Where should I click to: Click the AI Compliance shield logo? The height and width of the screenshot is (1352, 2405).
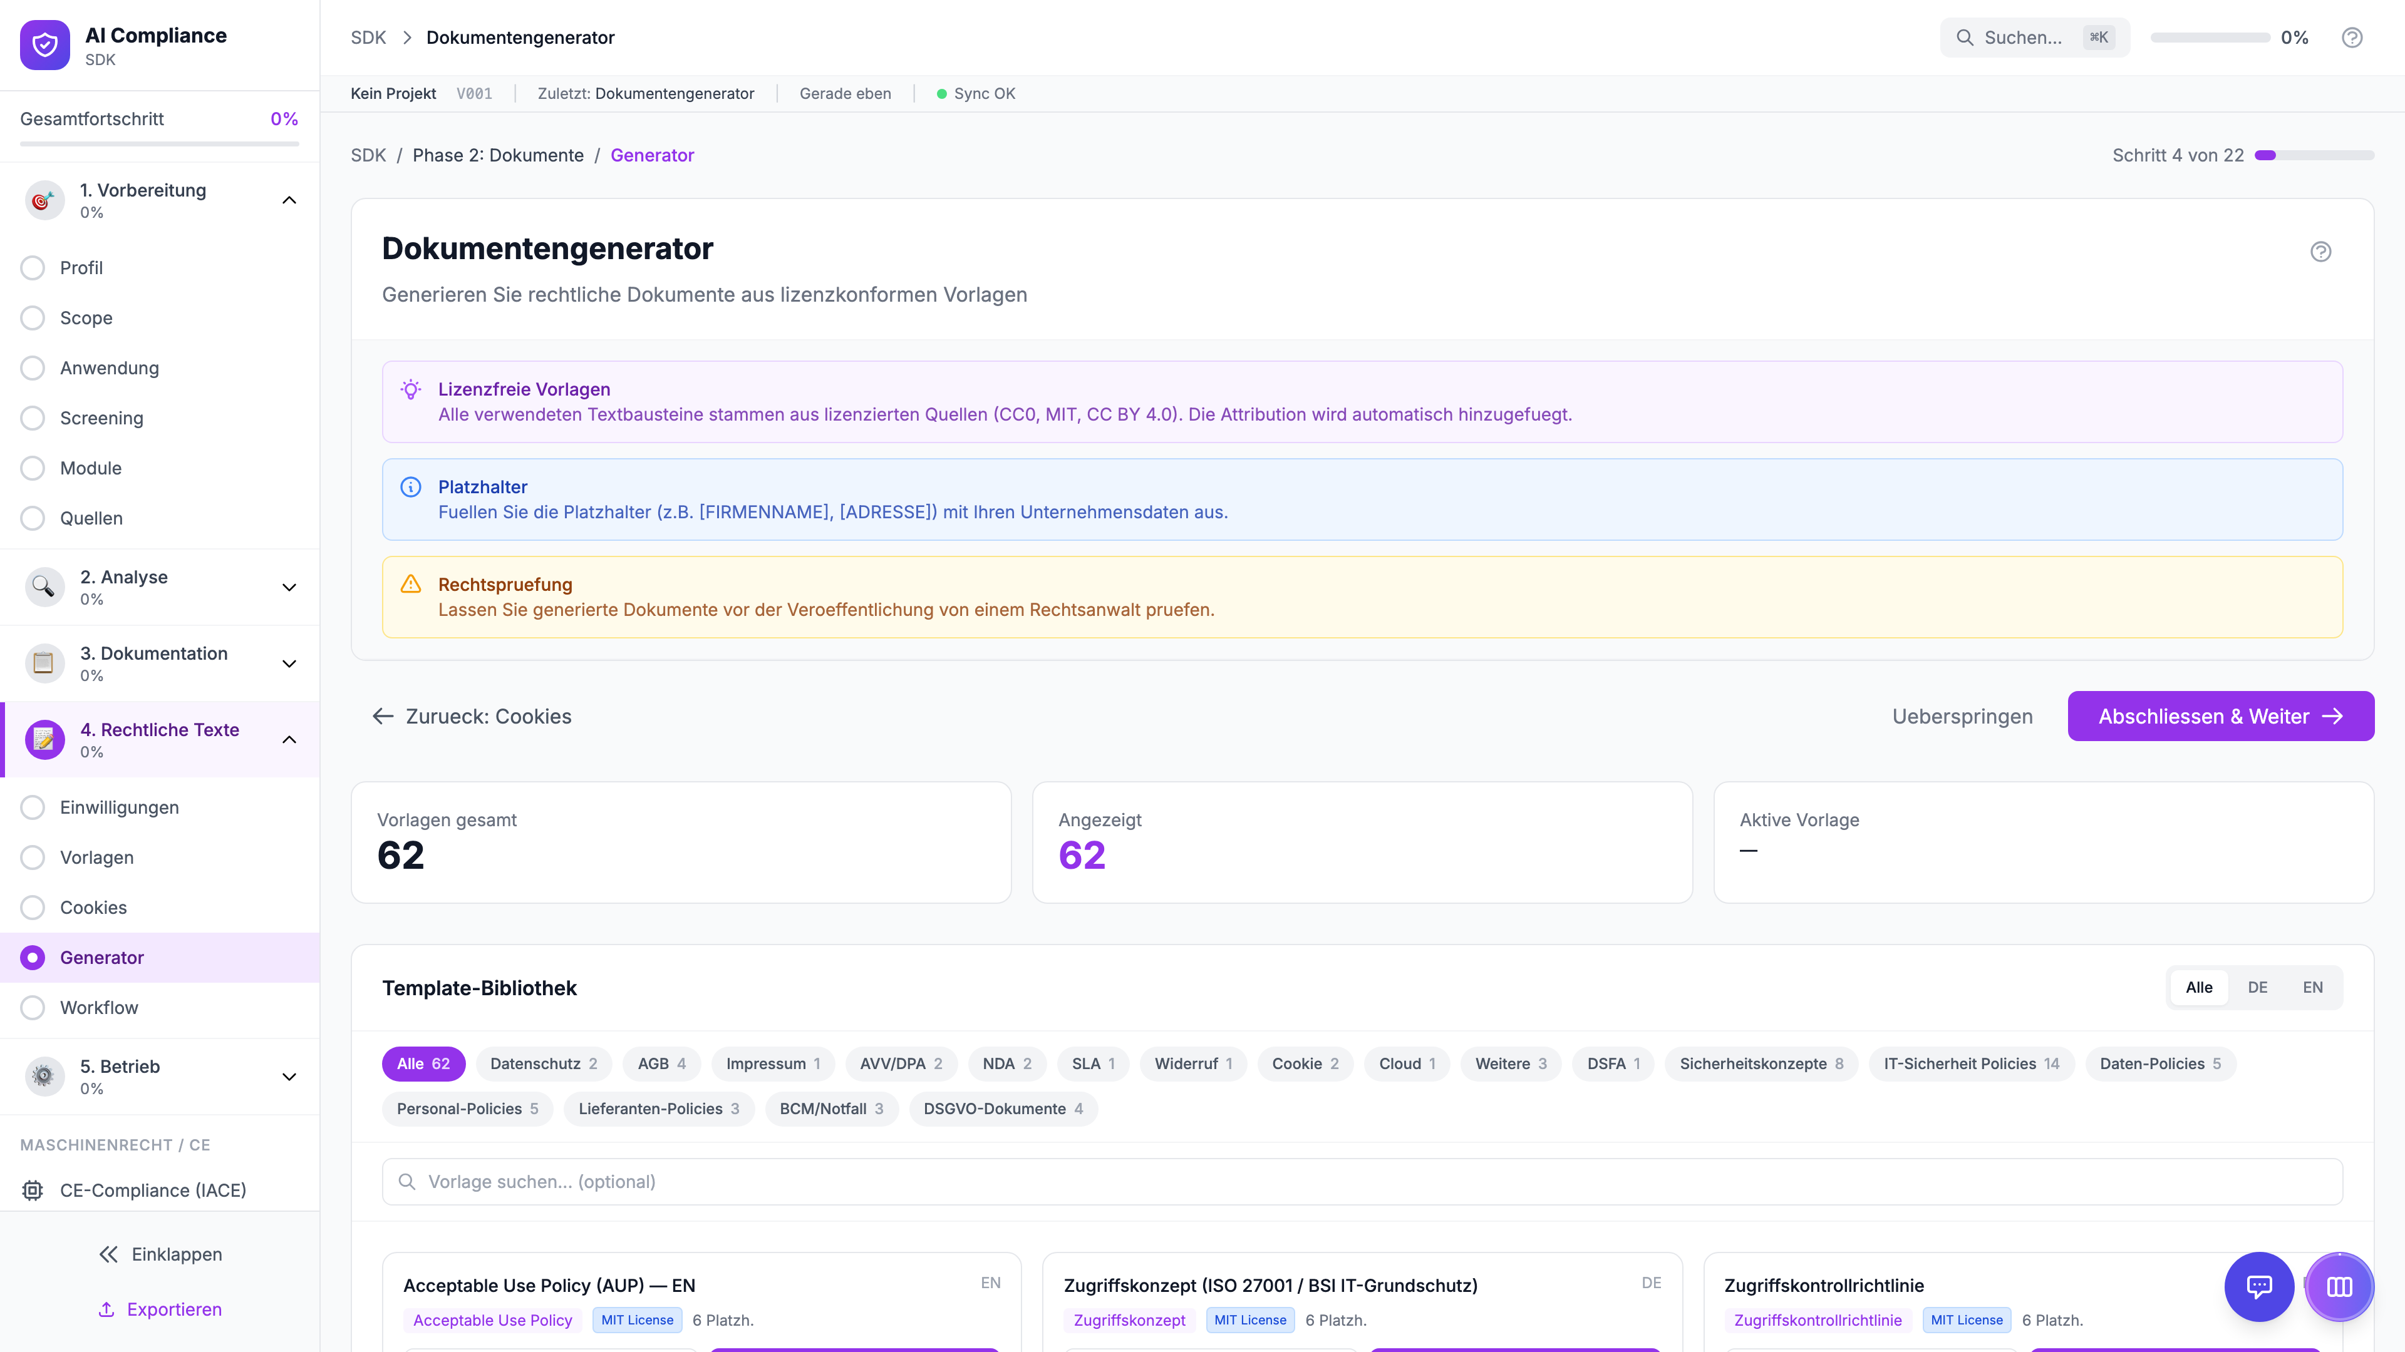45,45
